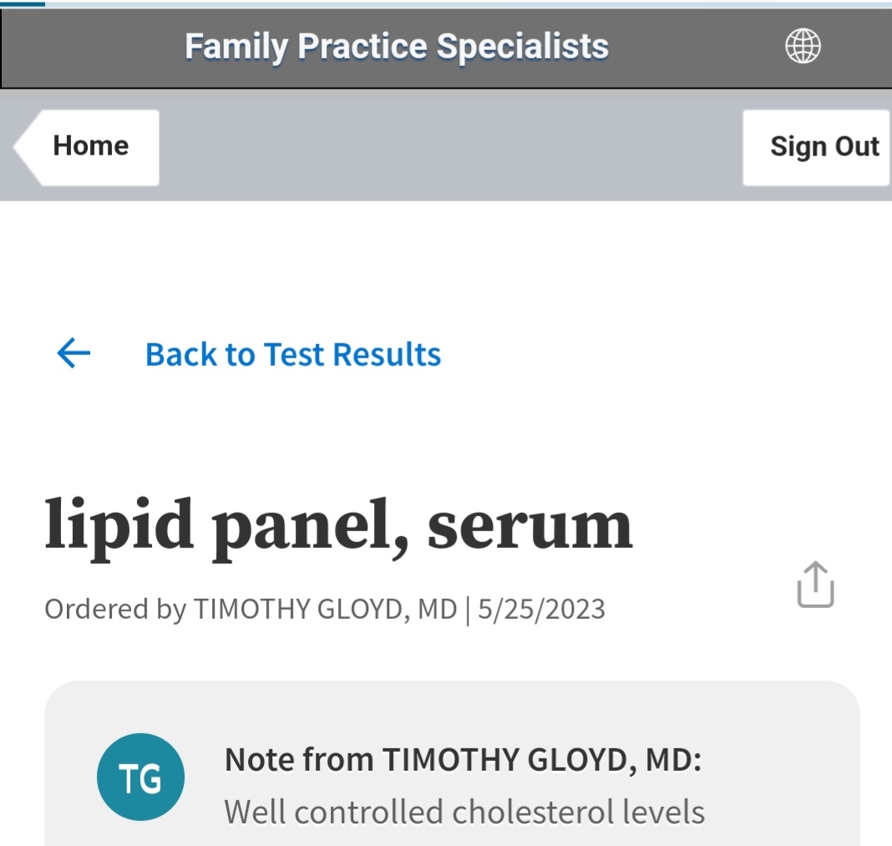Viewport: 892px width, 846px height.
Task: Click the order date 5/25/2023
Action: pos(541,610)
